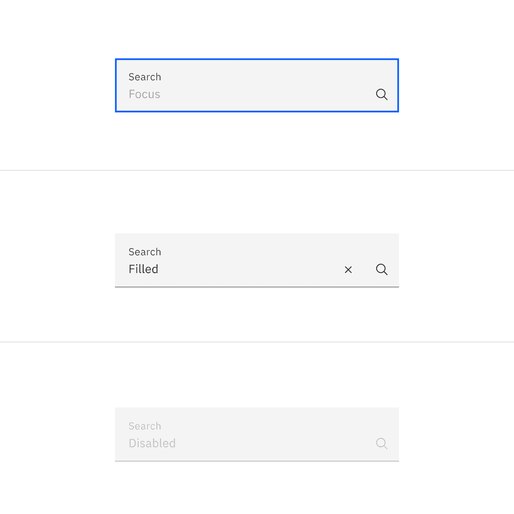The height and width of the screenshot is (514, 514).
Task: Click the blue focus border outline
Action: point(257,58)
